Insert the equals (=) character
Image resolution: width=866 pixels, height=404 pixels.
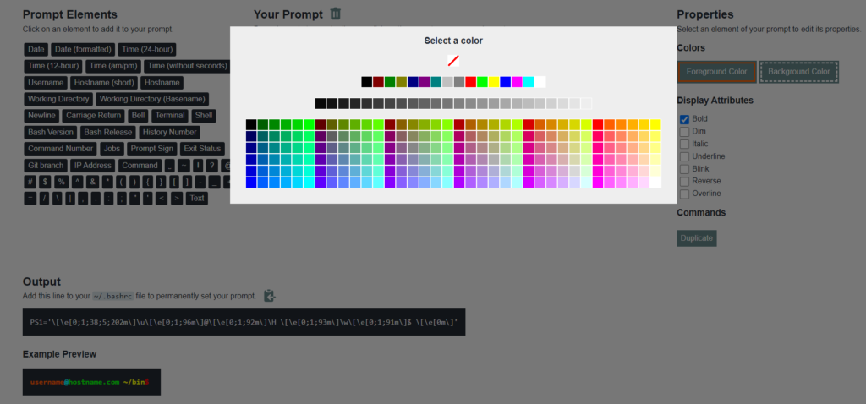click(30, 199)
